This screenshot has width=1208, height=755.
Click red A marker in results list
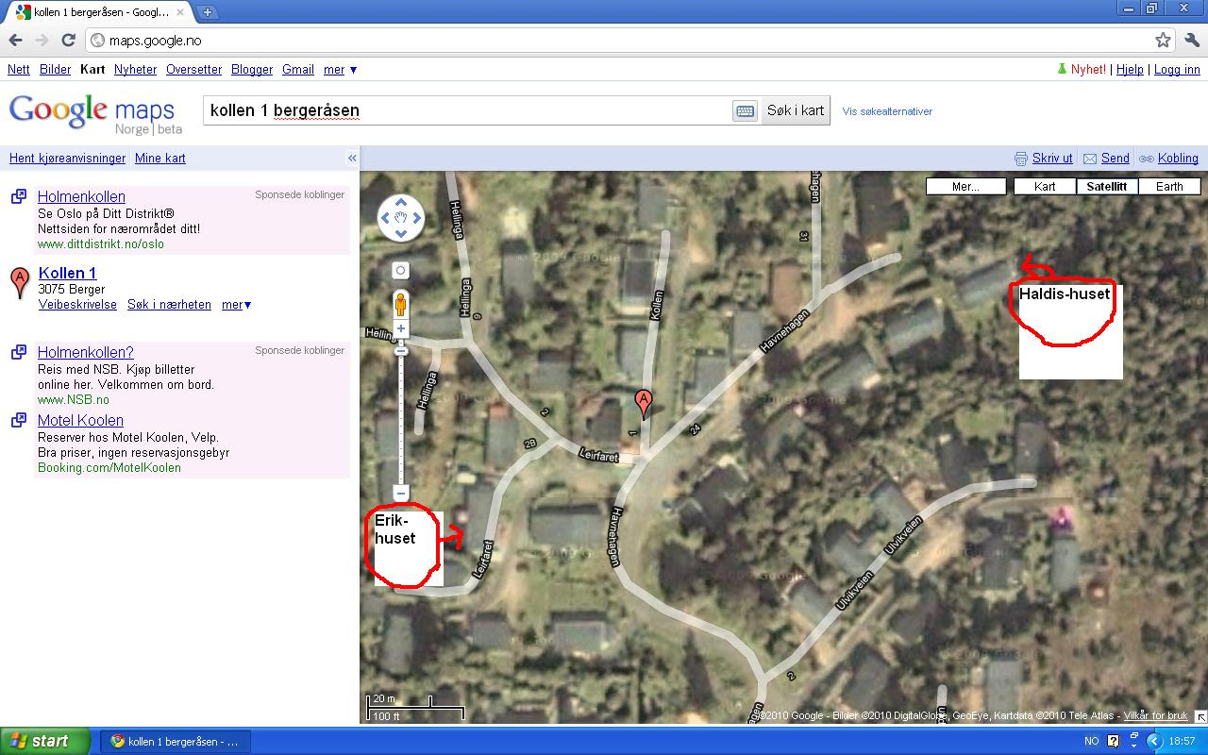pyautogui.click(x=20, y=282)
